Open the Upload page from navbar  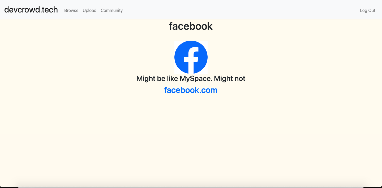[89, 10]
